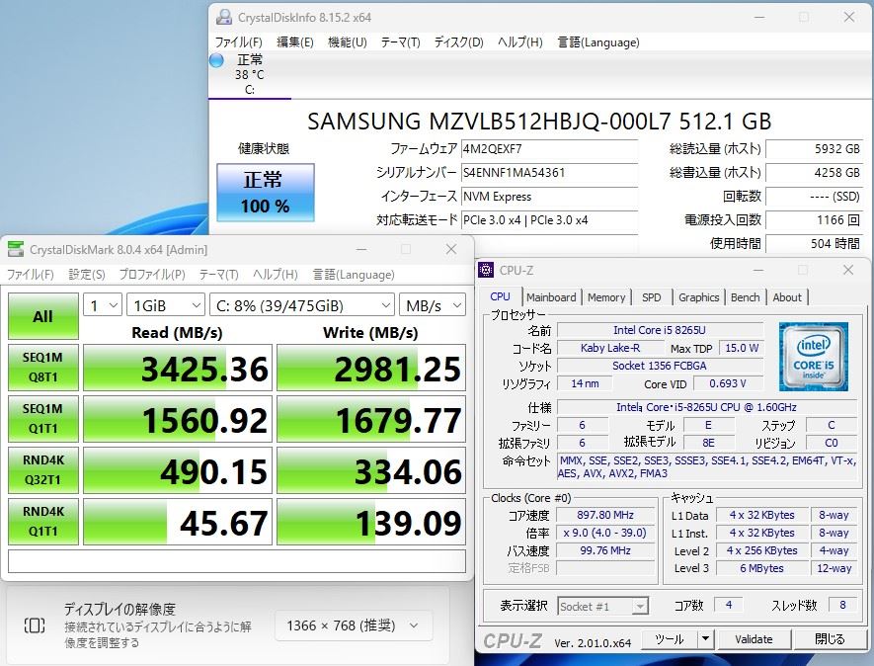Click the empty comment field in CrystalDiskMark
The height and width of the screenshot is (666, 874).
pyautogui.click(x=237, y=561)
